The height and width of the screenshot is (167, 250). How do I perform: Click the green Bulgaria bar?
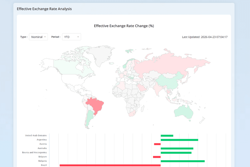pos(183,161)
